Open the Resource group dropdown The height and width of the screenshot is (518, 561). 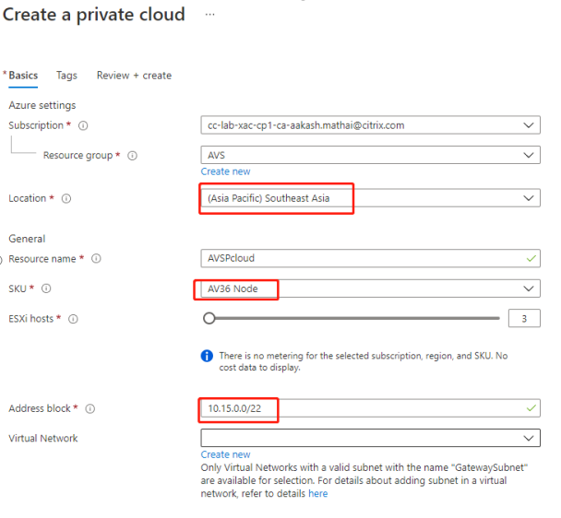370,156
